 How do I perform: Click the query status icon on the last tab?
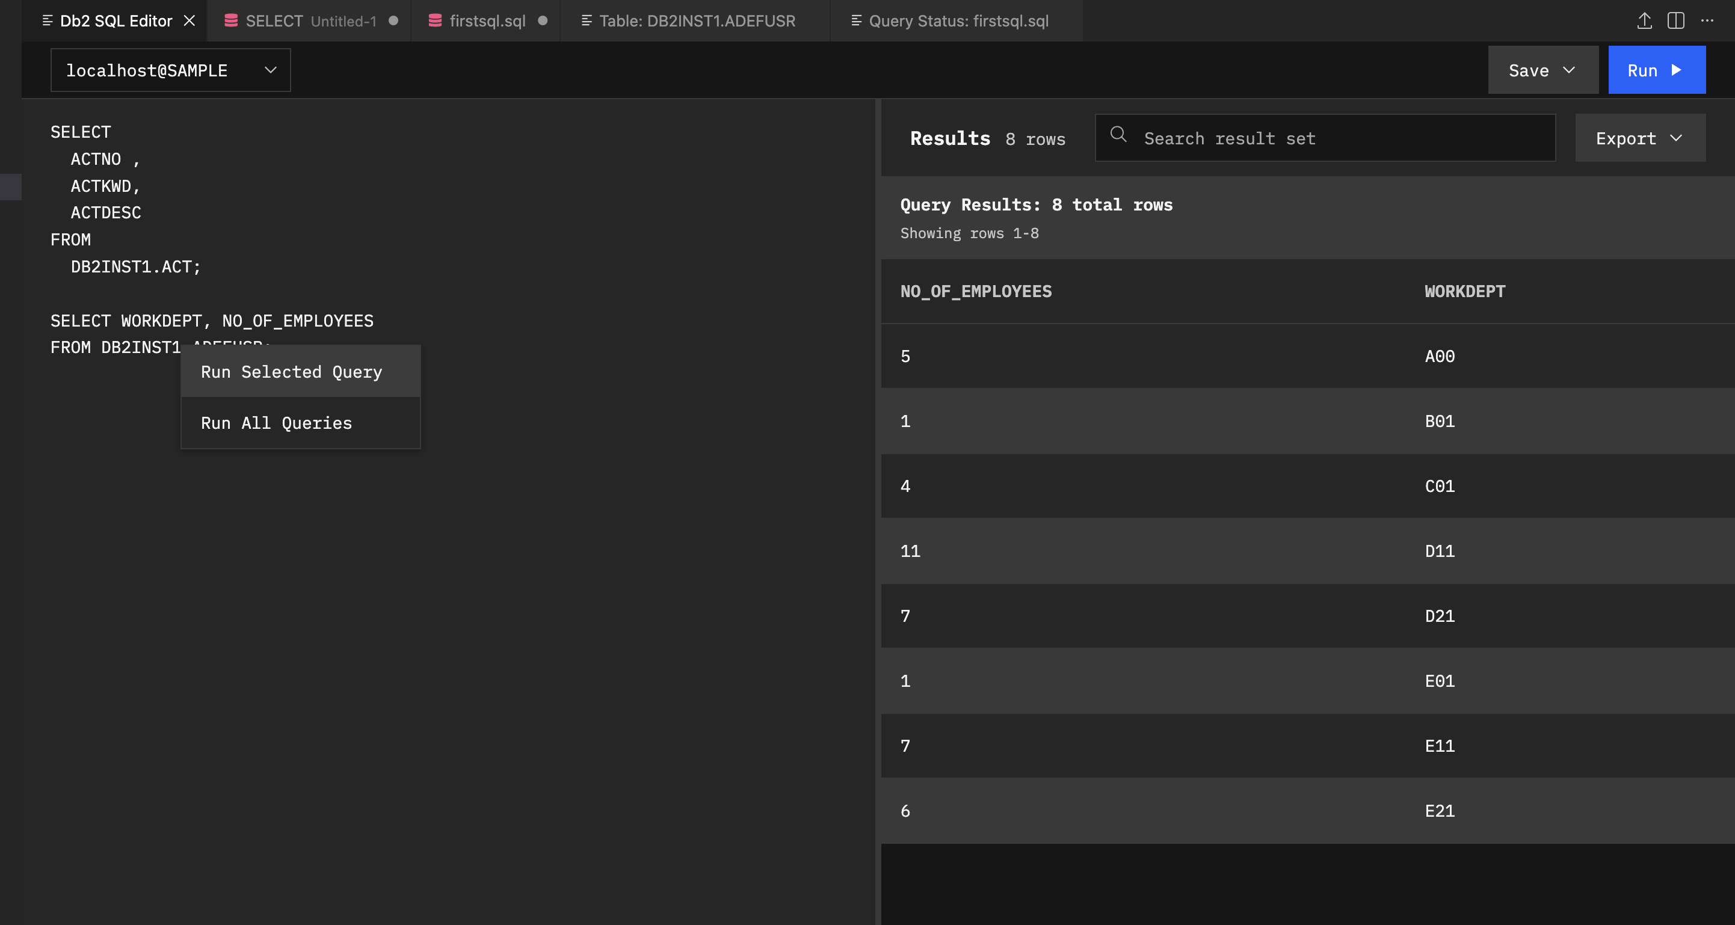click(x=855, y=21)
